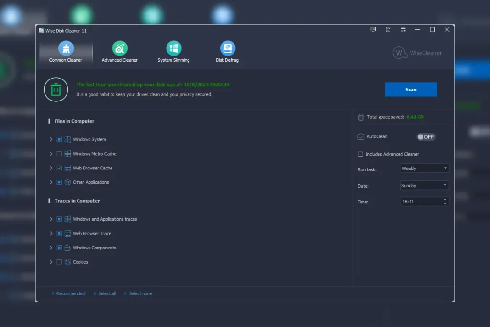Viewport: 490px width, 327px height.
Task: Open the feedback chat icon in title bar
Action: (373, 30)
